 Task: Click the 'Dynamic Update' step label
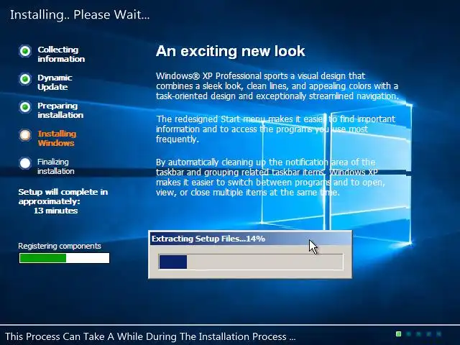tap(55, 82)
